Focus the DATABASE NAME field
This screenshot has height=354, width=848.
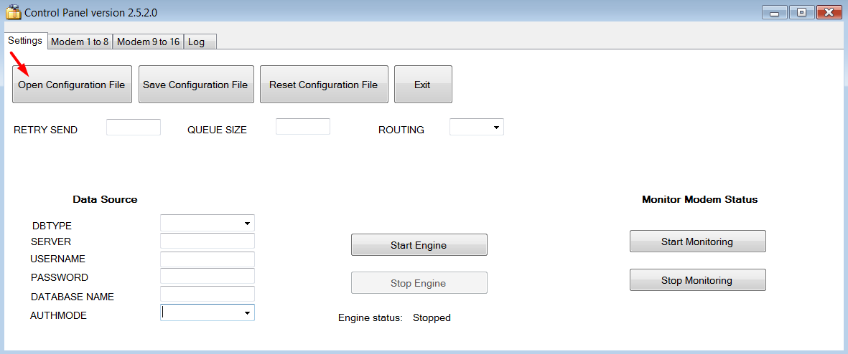coord(207,295)
